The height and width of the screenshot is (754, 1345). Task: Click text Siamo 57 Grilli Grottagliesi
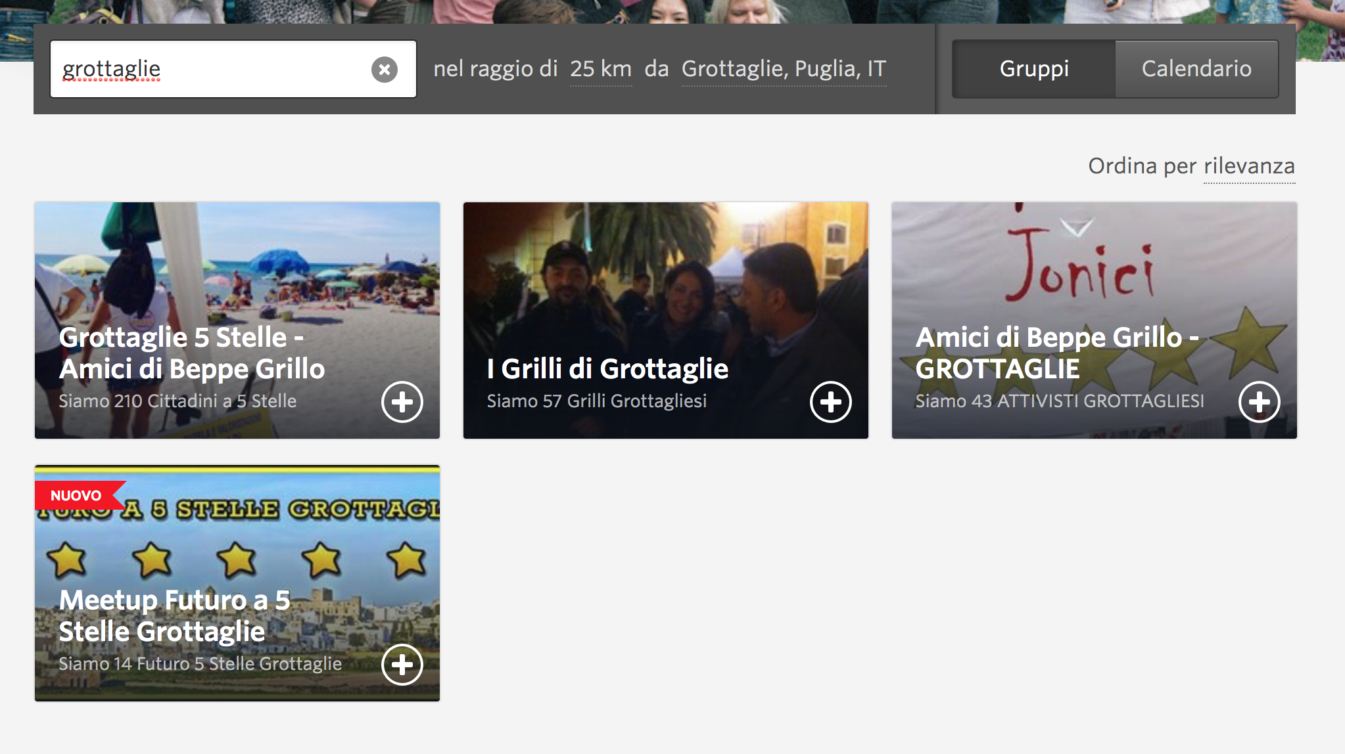click(x=597, y=401)
